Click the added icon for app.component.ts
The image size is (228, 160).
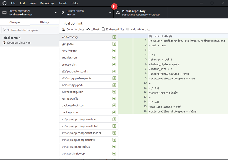tap(114, 140)
